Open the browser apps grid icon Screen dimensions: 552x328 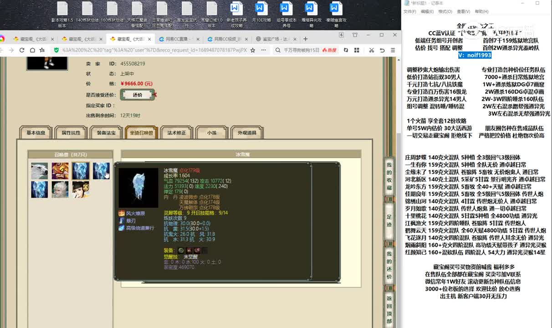pyautogui.click(x=357, y=50)
